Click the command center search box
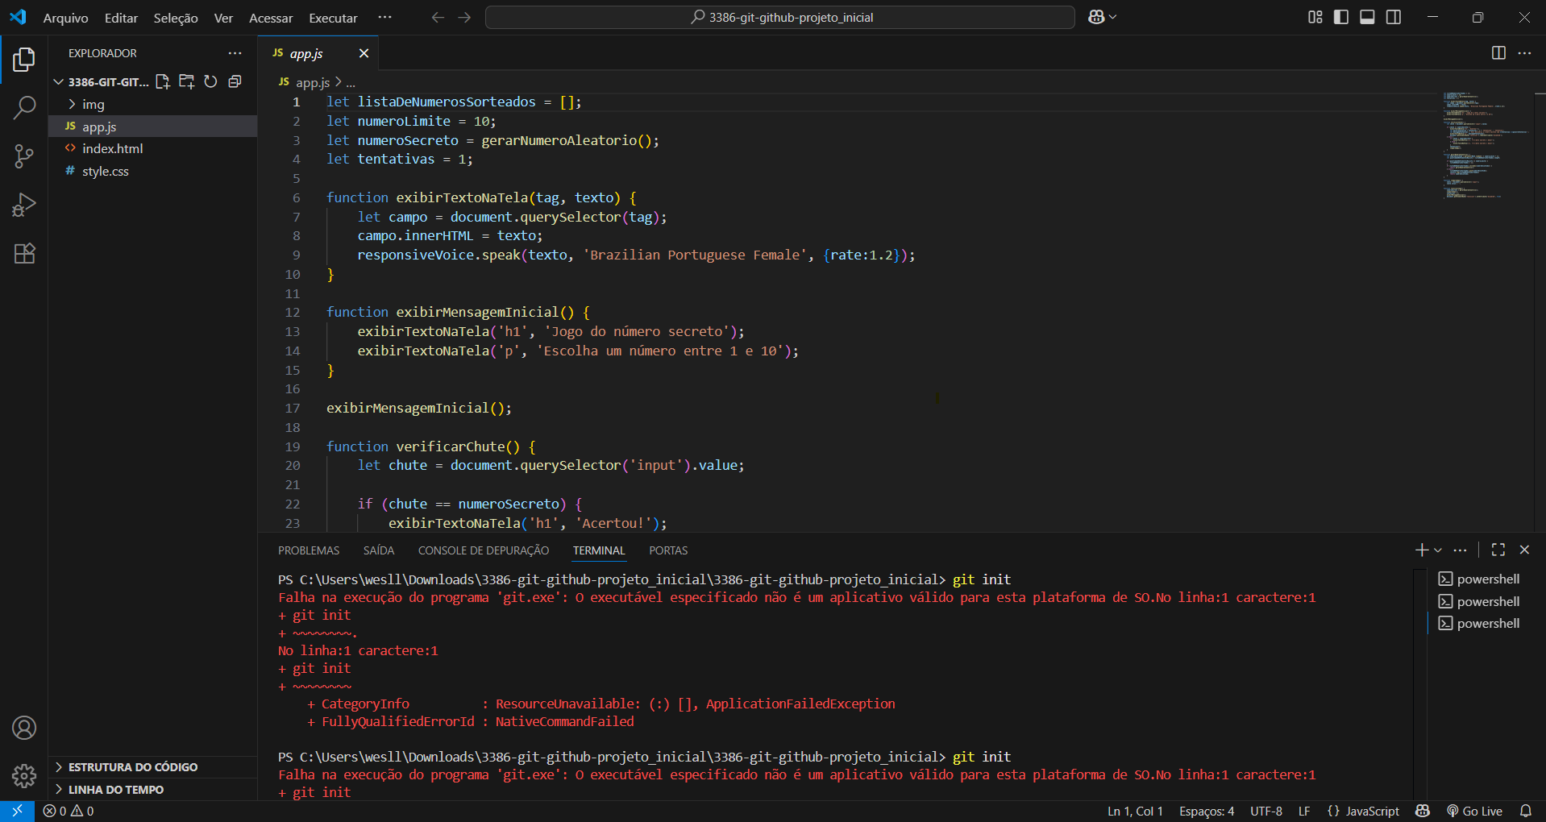The height and width of the screenshot is (822, 1546). [x=779, y=17]
